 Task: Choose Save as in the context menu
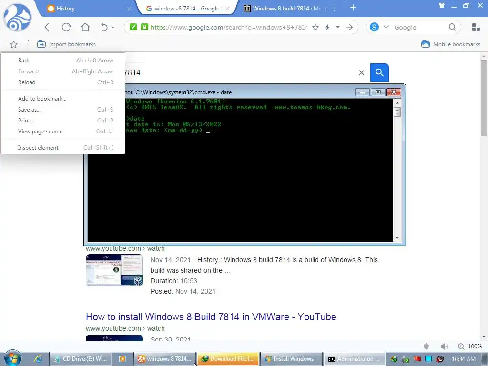(x=63, y=110)
